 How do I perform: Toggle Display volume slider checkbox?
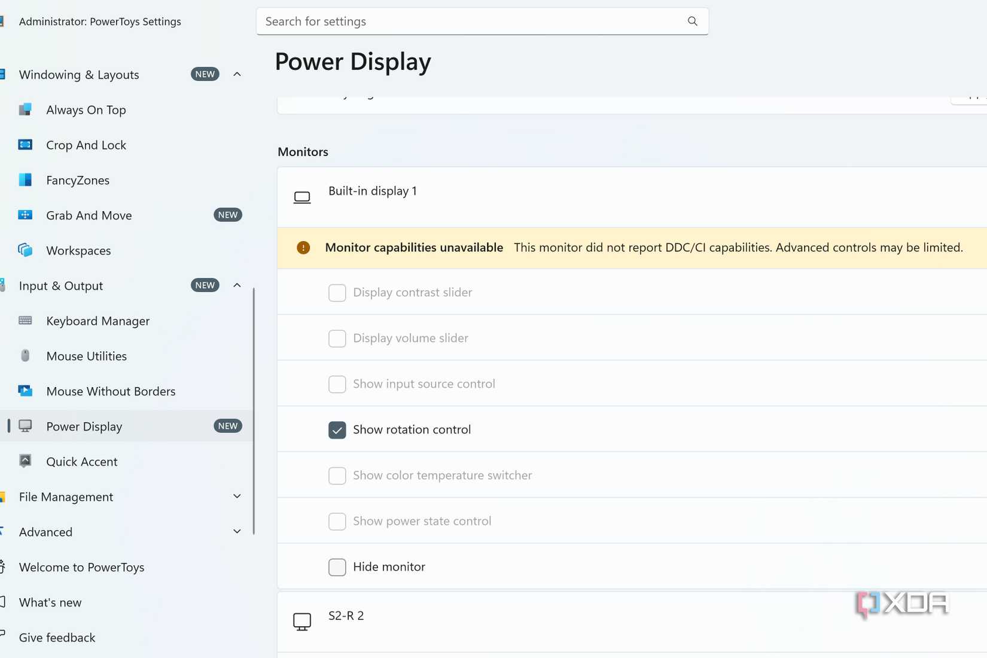[x=337, y=339]
